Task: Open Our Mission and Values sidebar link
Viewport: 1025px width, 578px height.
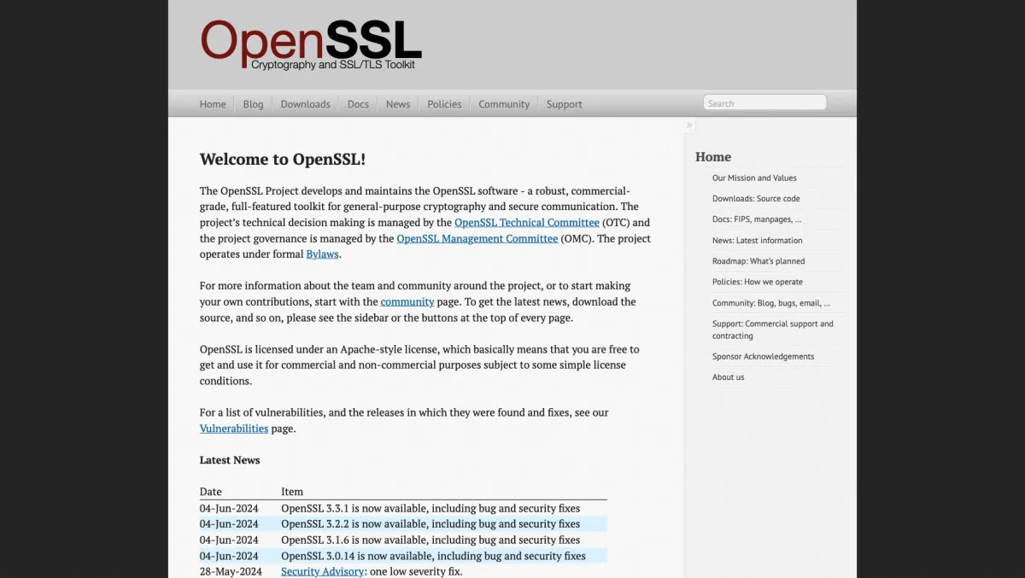Action: pos(754,178)
